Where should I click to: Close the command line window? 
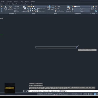(25, 91)
